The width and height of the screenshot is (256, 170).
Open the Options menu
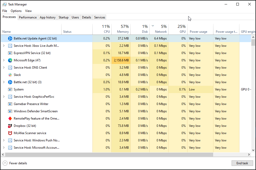(x=16, y=11)
